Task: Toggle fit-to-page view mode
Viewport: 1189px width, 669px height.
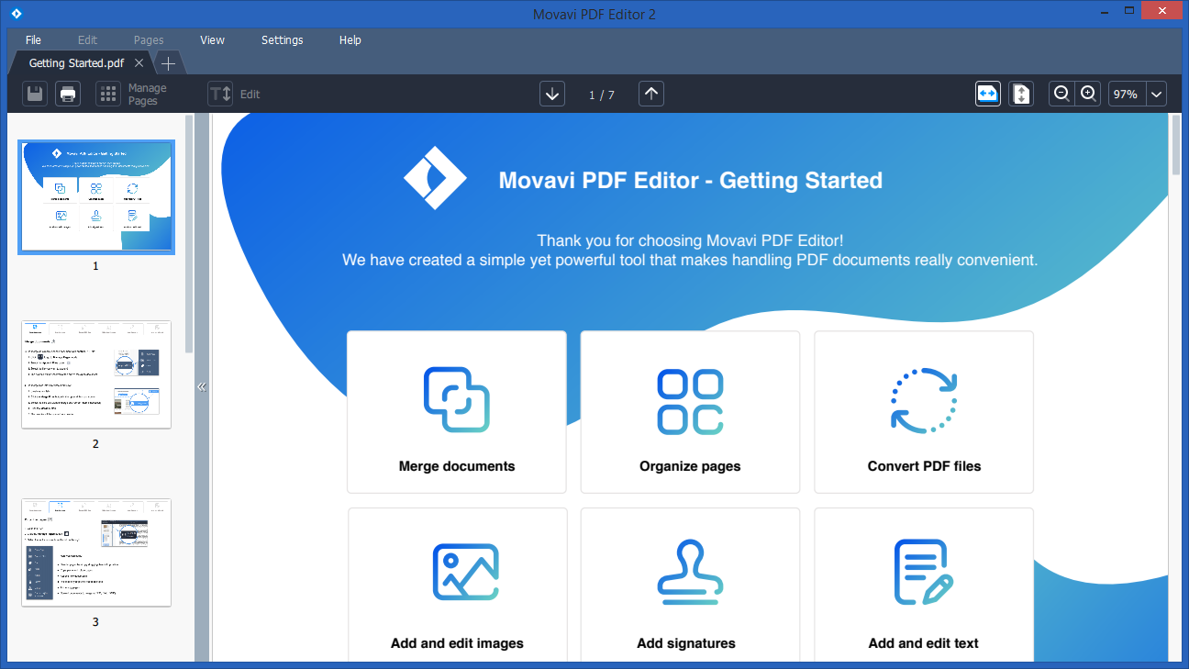Action: tap(1021, 94)
